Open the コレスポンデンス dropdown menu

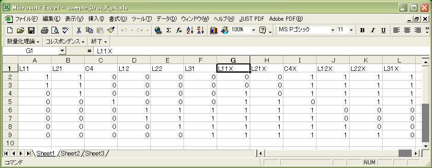tap(65, 42)
